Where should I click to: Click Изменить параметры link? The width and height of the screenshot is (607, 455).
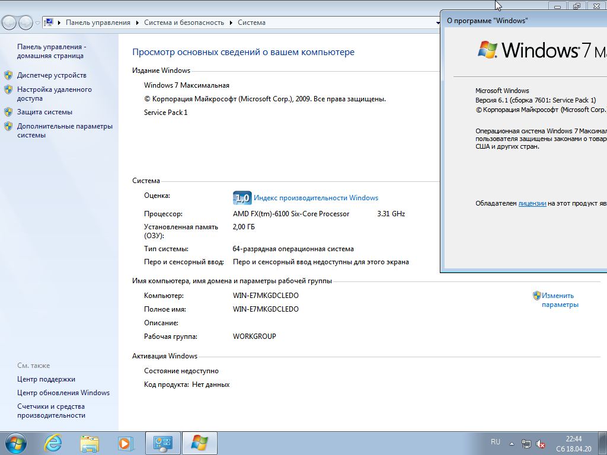(560, 300)
